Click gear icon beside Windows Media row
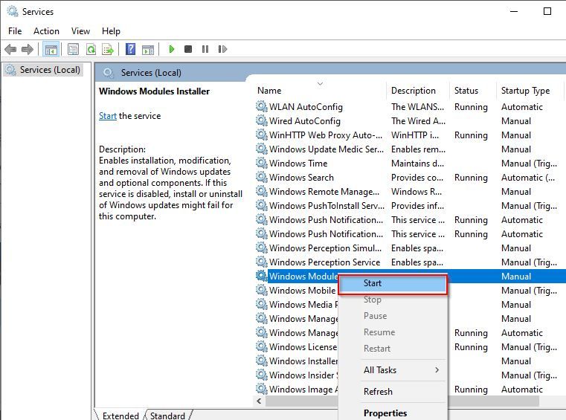 (261, 304)
